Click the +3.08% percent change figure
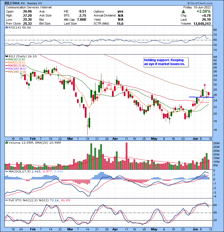This screenshot has width=224, height=232. click(204, 11)
